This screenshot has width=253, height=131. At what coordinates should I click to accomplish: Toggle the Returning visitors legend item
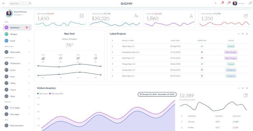pyautogui.click(x=56, y=94)
